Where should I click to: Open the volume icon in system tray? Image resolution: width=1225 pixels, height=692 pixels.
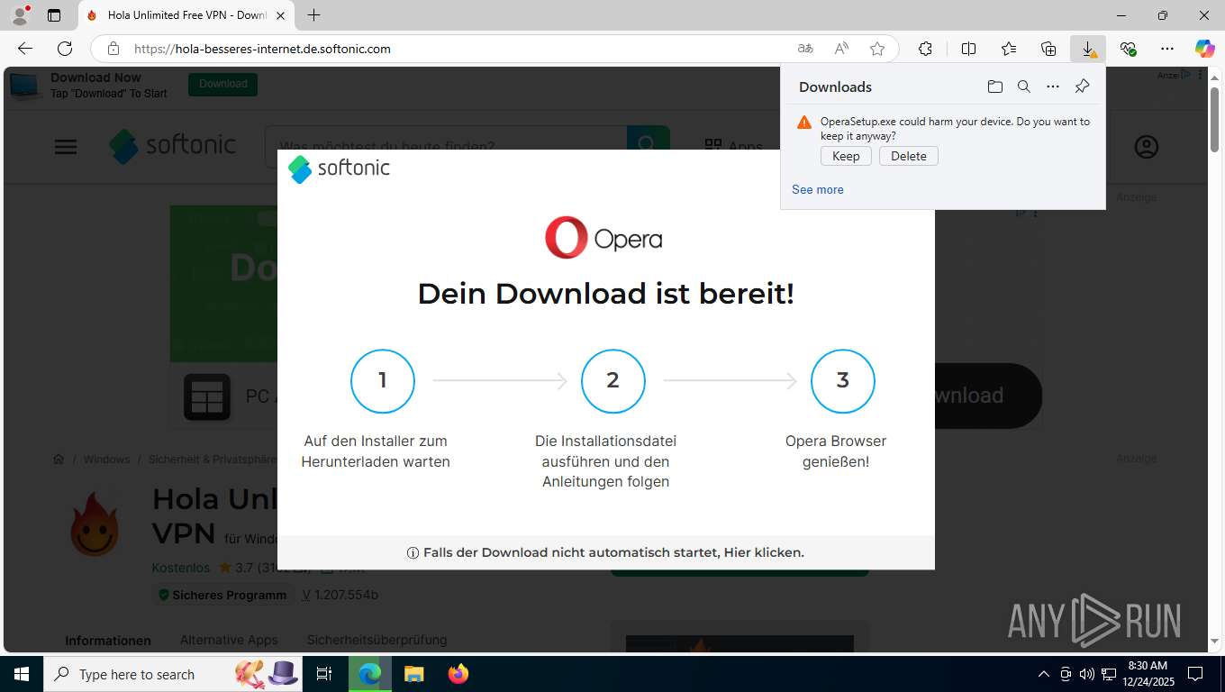click(x=1086, y=674)
